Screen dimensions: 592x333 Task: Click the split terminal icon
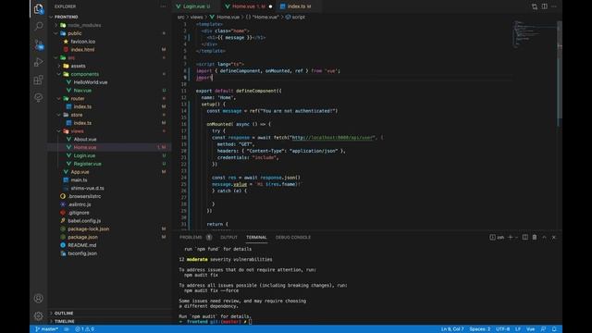(x=525, y=237)
